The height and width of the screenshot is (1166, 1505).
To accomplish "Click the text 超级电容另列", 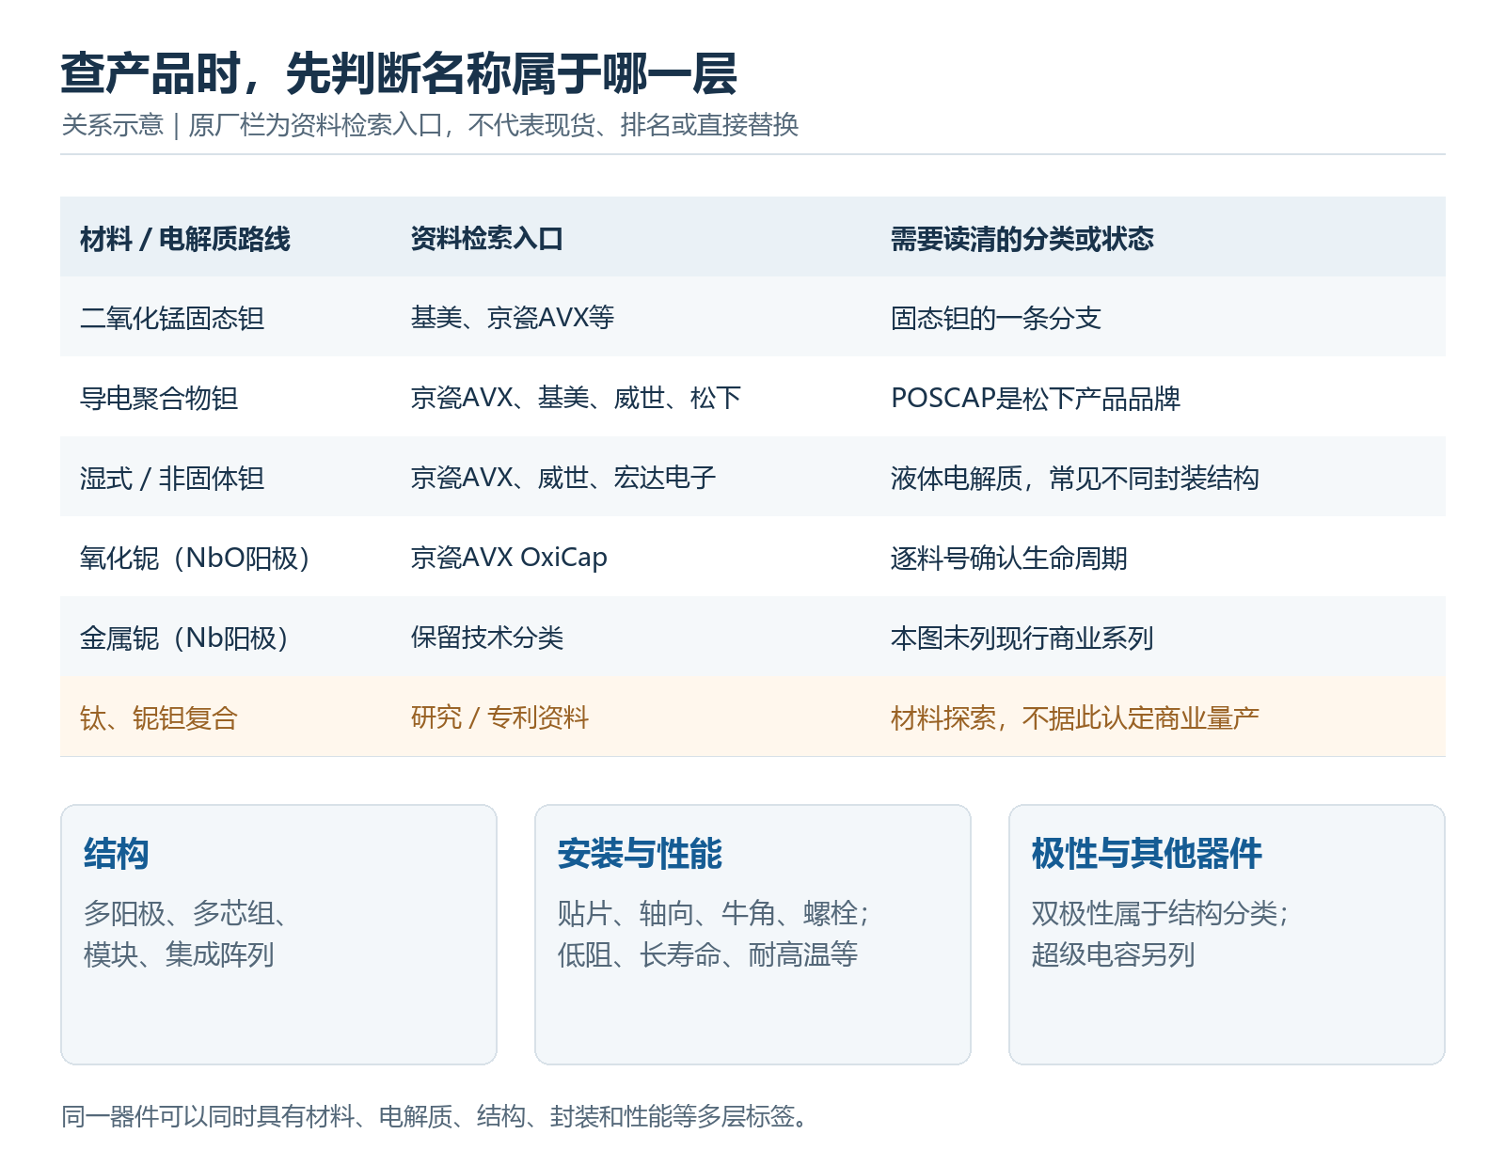I will point(1114,954).
